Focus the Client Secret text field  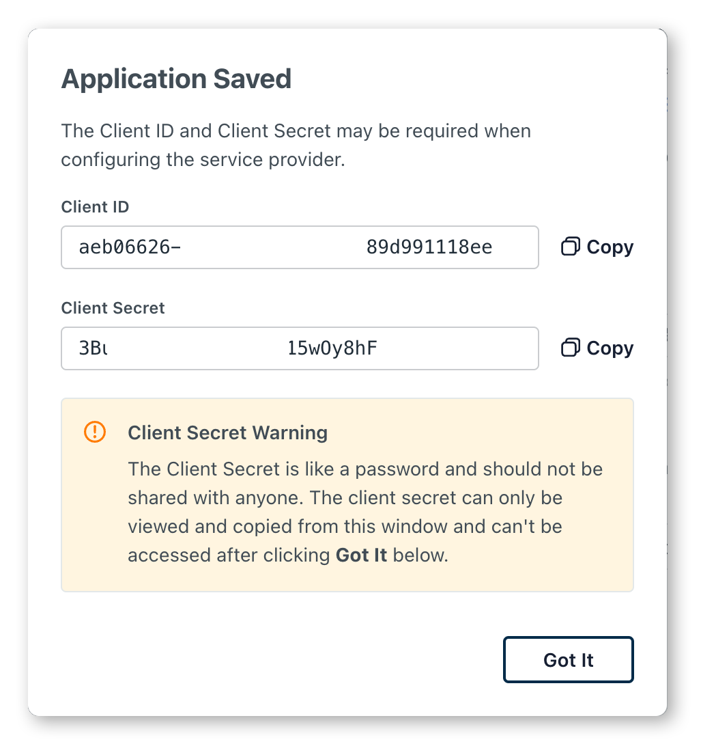300,348
